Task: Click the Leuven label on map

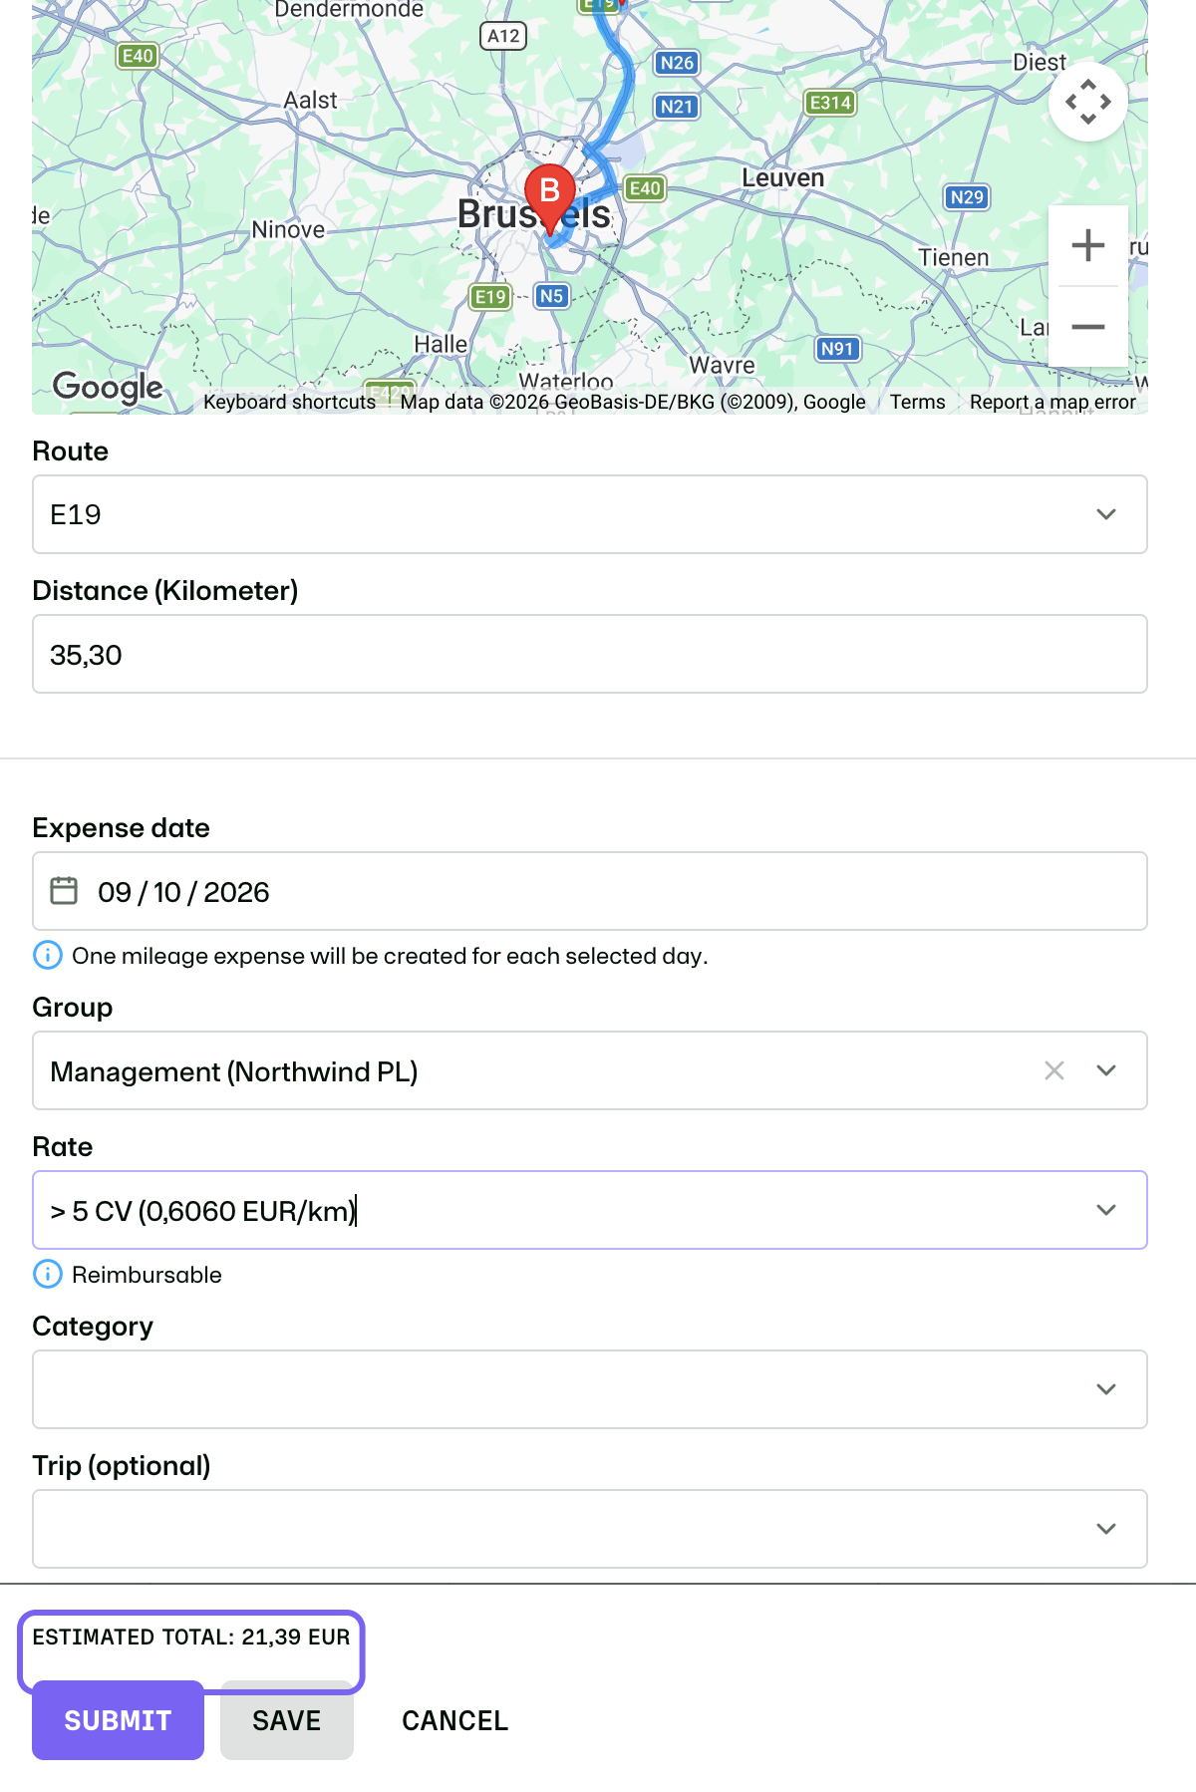Action: coord(783,177)
